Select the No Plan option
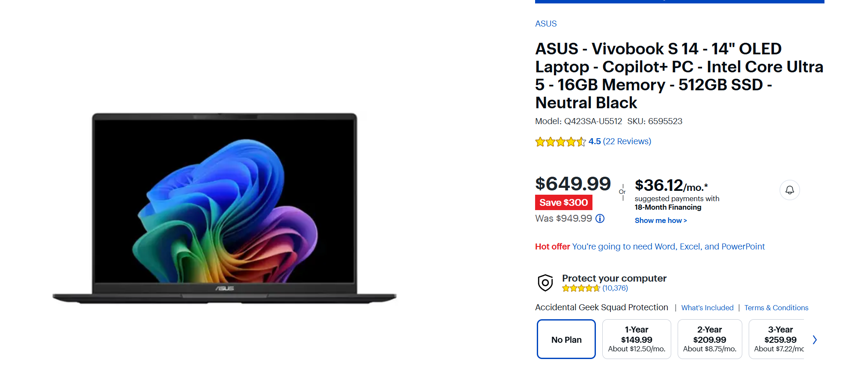This screenshot has width=866, height=374. (x=566, y=339)
